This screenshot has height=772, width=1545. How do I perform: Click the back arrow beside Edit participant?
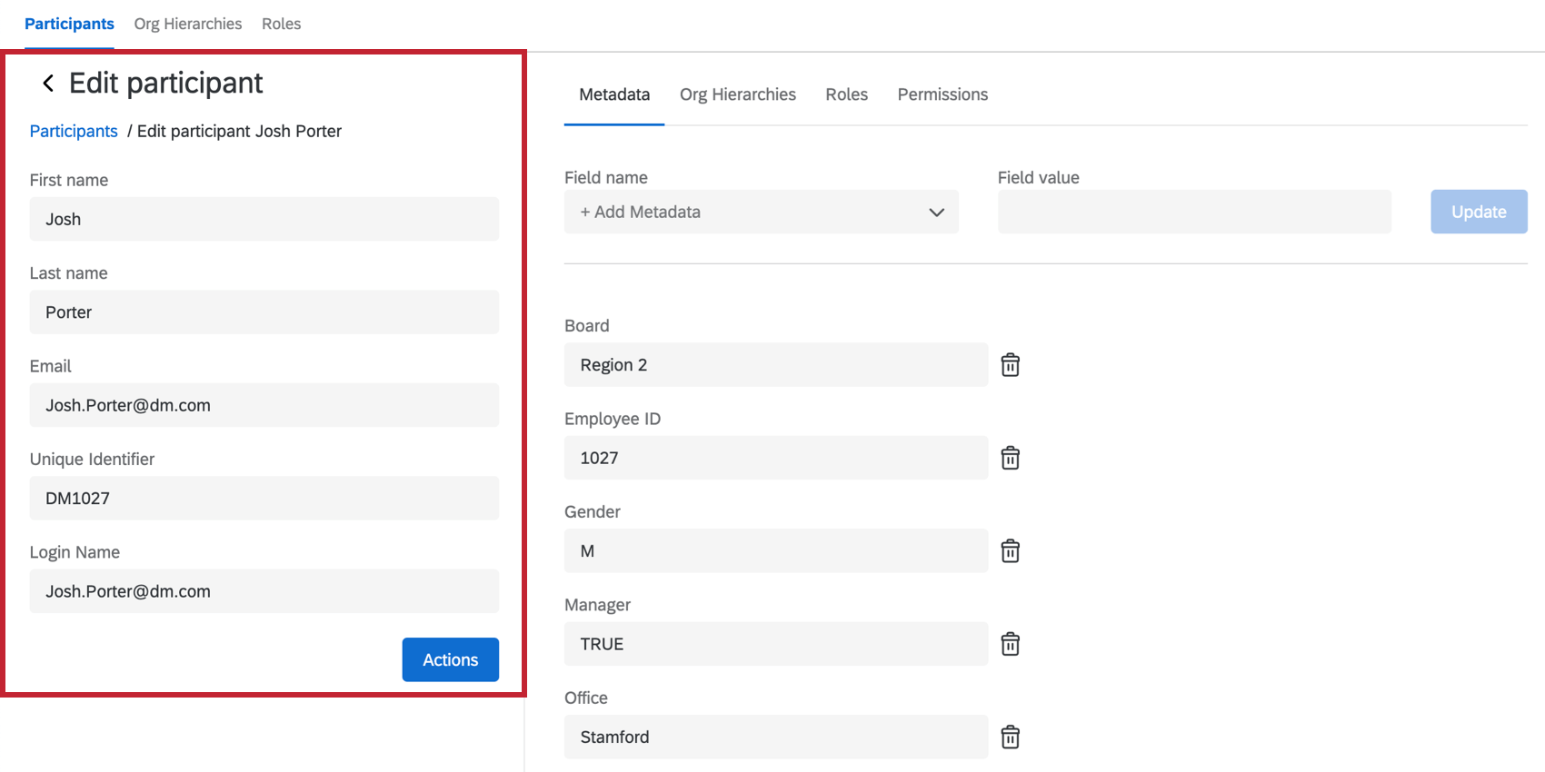pos(48,84)
